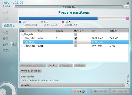Click the red X icon on Quit button
The image size is (132, 95).
[75, 91]
